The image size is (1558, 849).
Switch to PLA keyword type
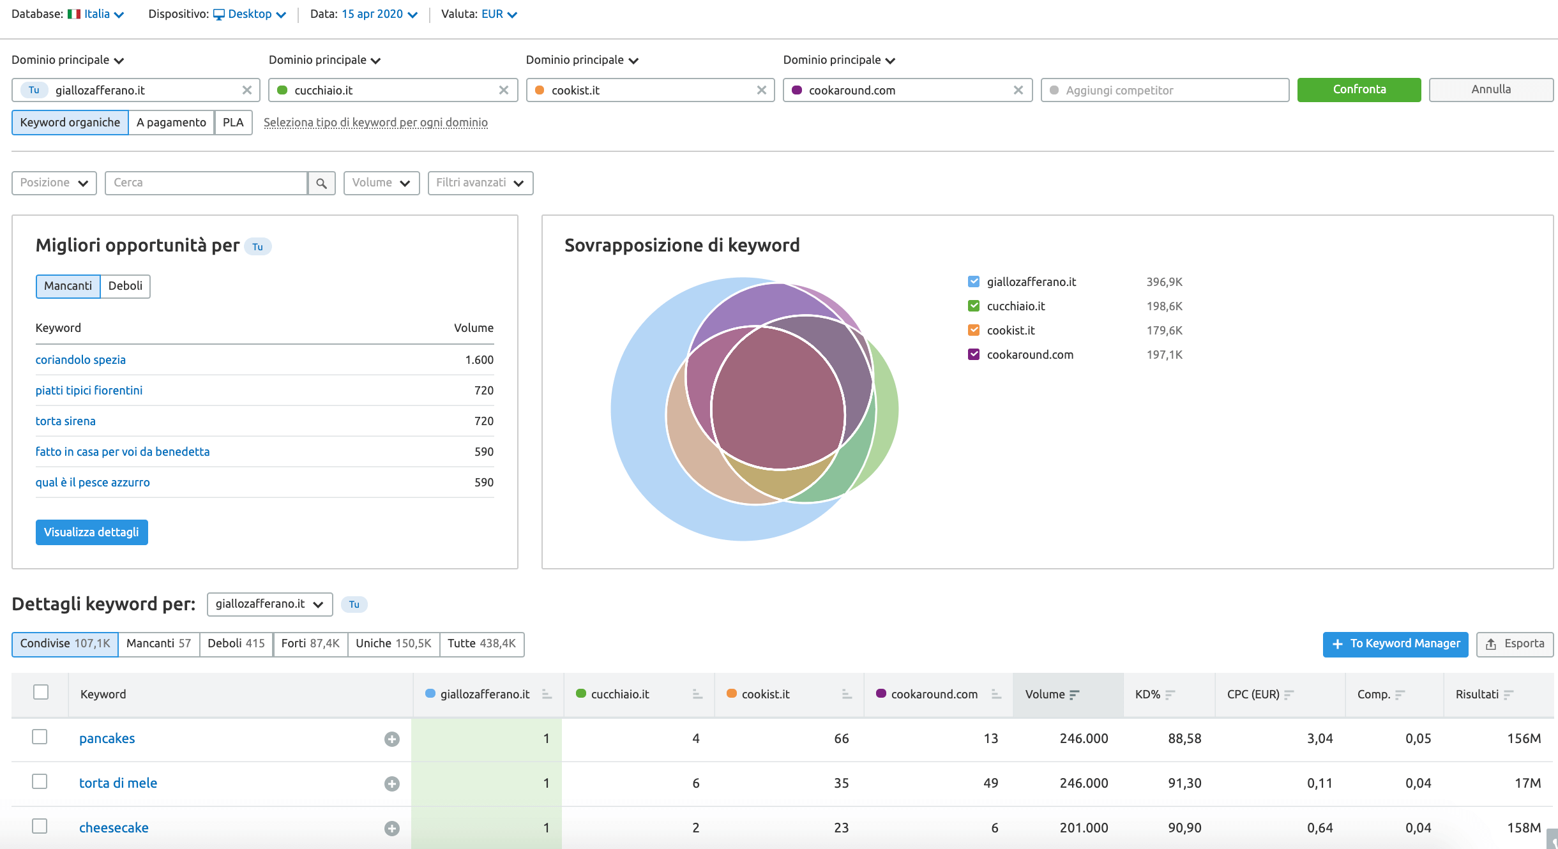click(x=233, y=123)
